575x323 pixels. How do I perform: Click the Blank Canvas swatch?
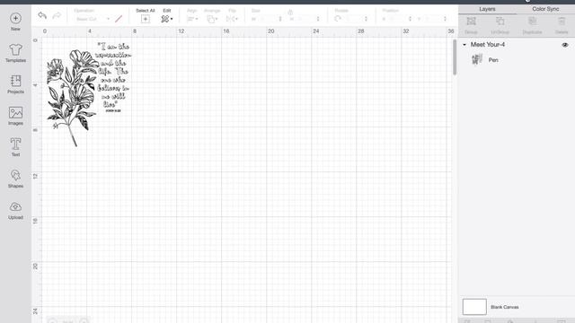[474, 307]
